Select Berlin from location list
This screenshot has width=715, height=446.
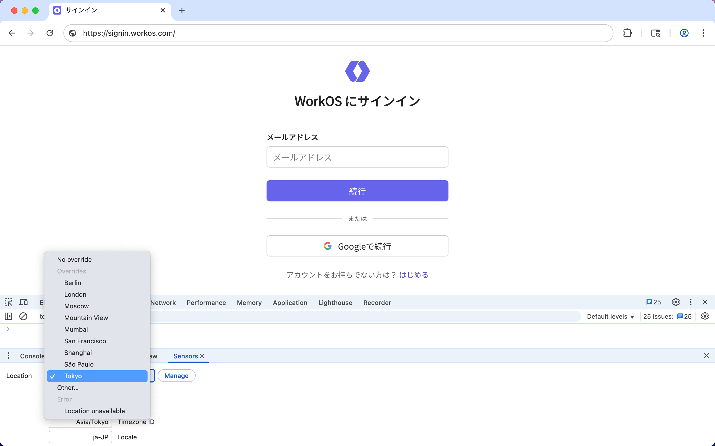(x=72, y=283)
